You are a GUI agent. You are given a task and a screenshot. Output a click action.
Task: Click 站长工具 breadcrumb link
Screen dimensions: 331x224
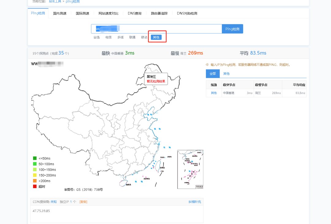55,2
